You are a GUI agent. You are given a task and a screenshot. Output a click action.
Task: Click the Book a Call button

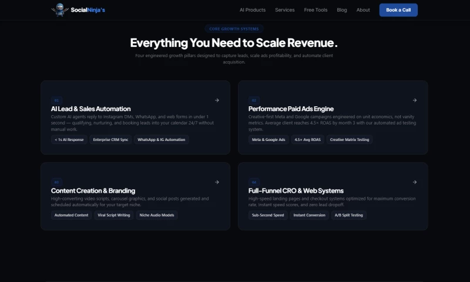tap(398, 10)
